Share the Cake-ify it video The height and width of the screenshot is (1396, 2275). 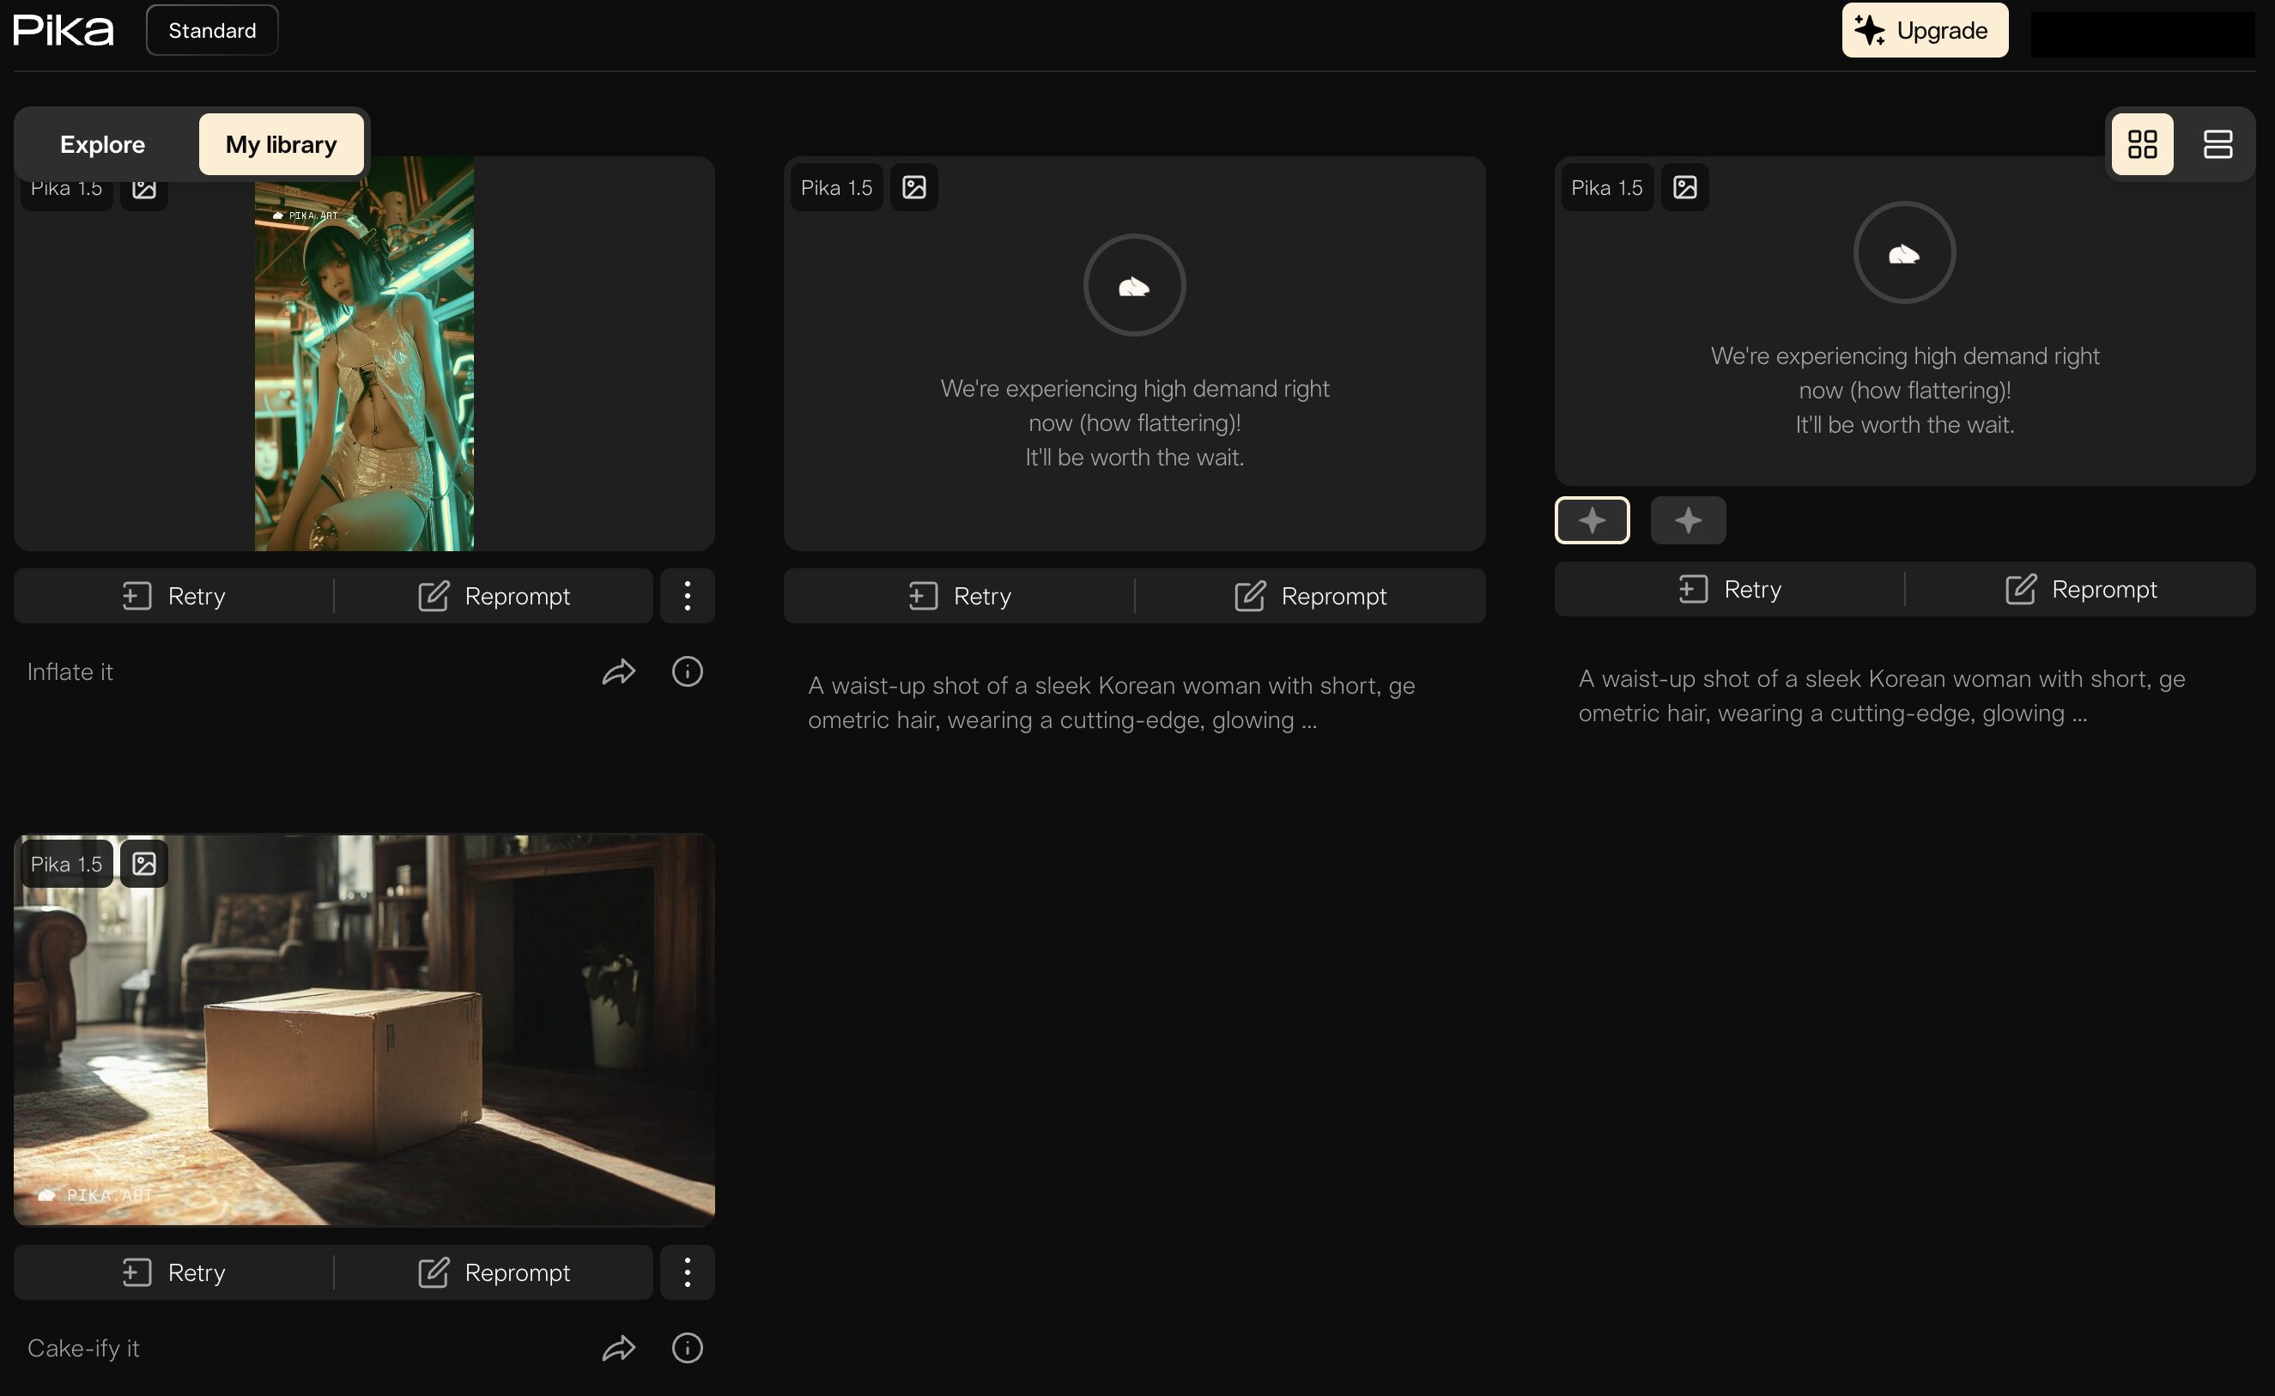pos(619,1348)
